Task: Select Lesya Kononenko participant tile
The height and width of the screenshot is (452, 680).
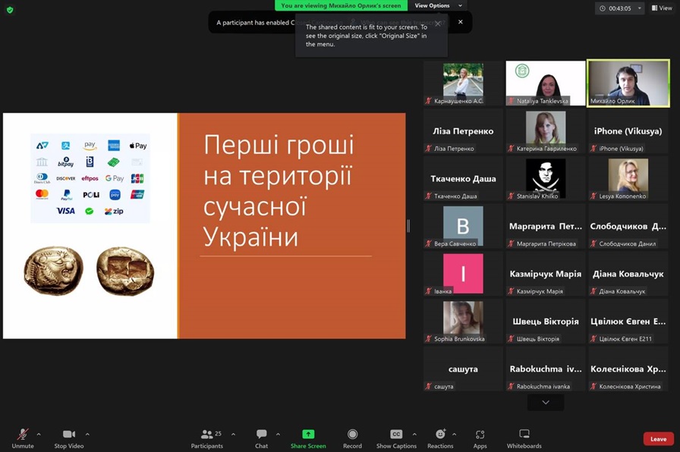Action: (628, 178)
